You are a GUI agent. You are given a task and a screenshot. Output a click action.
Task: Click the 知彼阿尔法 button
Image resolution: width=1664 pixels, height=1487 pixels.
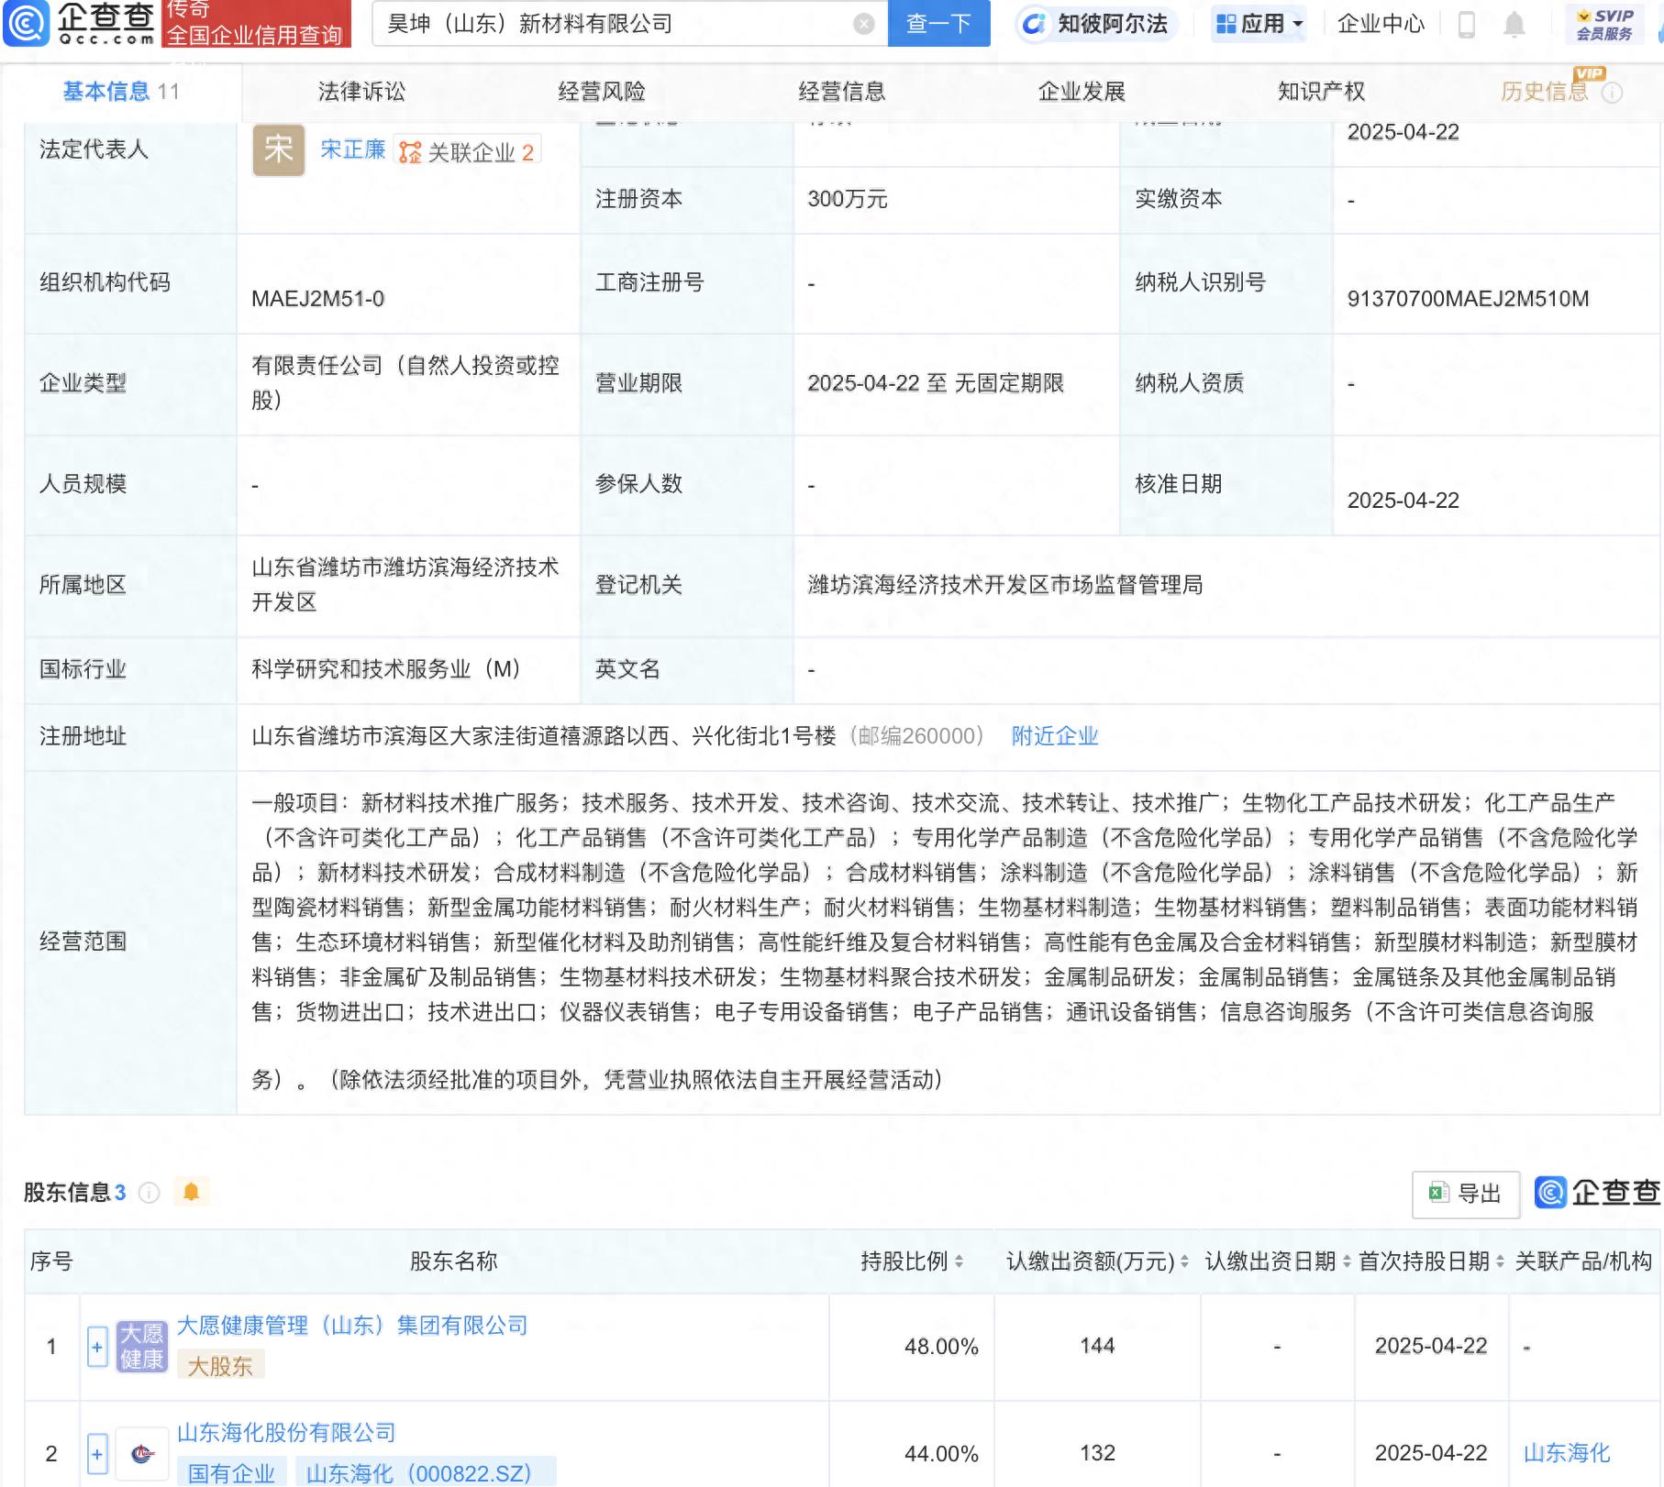(x=1097, y=24)
